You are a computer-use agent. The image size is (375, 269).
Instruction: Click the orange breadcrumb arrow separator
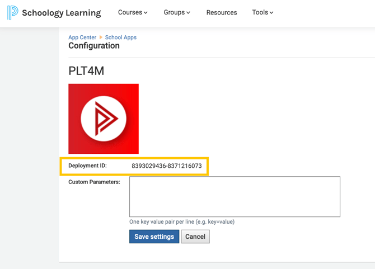(101, 37)
